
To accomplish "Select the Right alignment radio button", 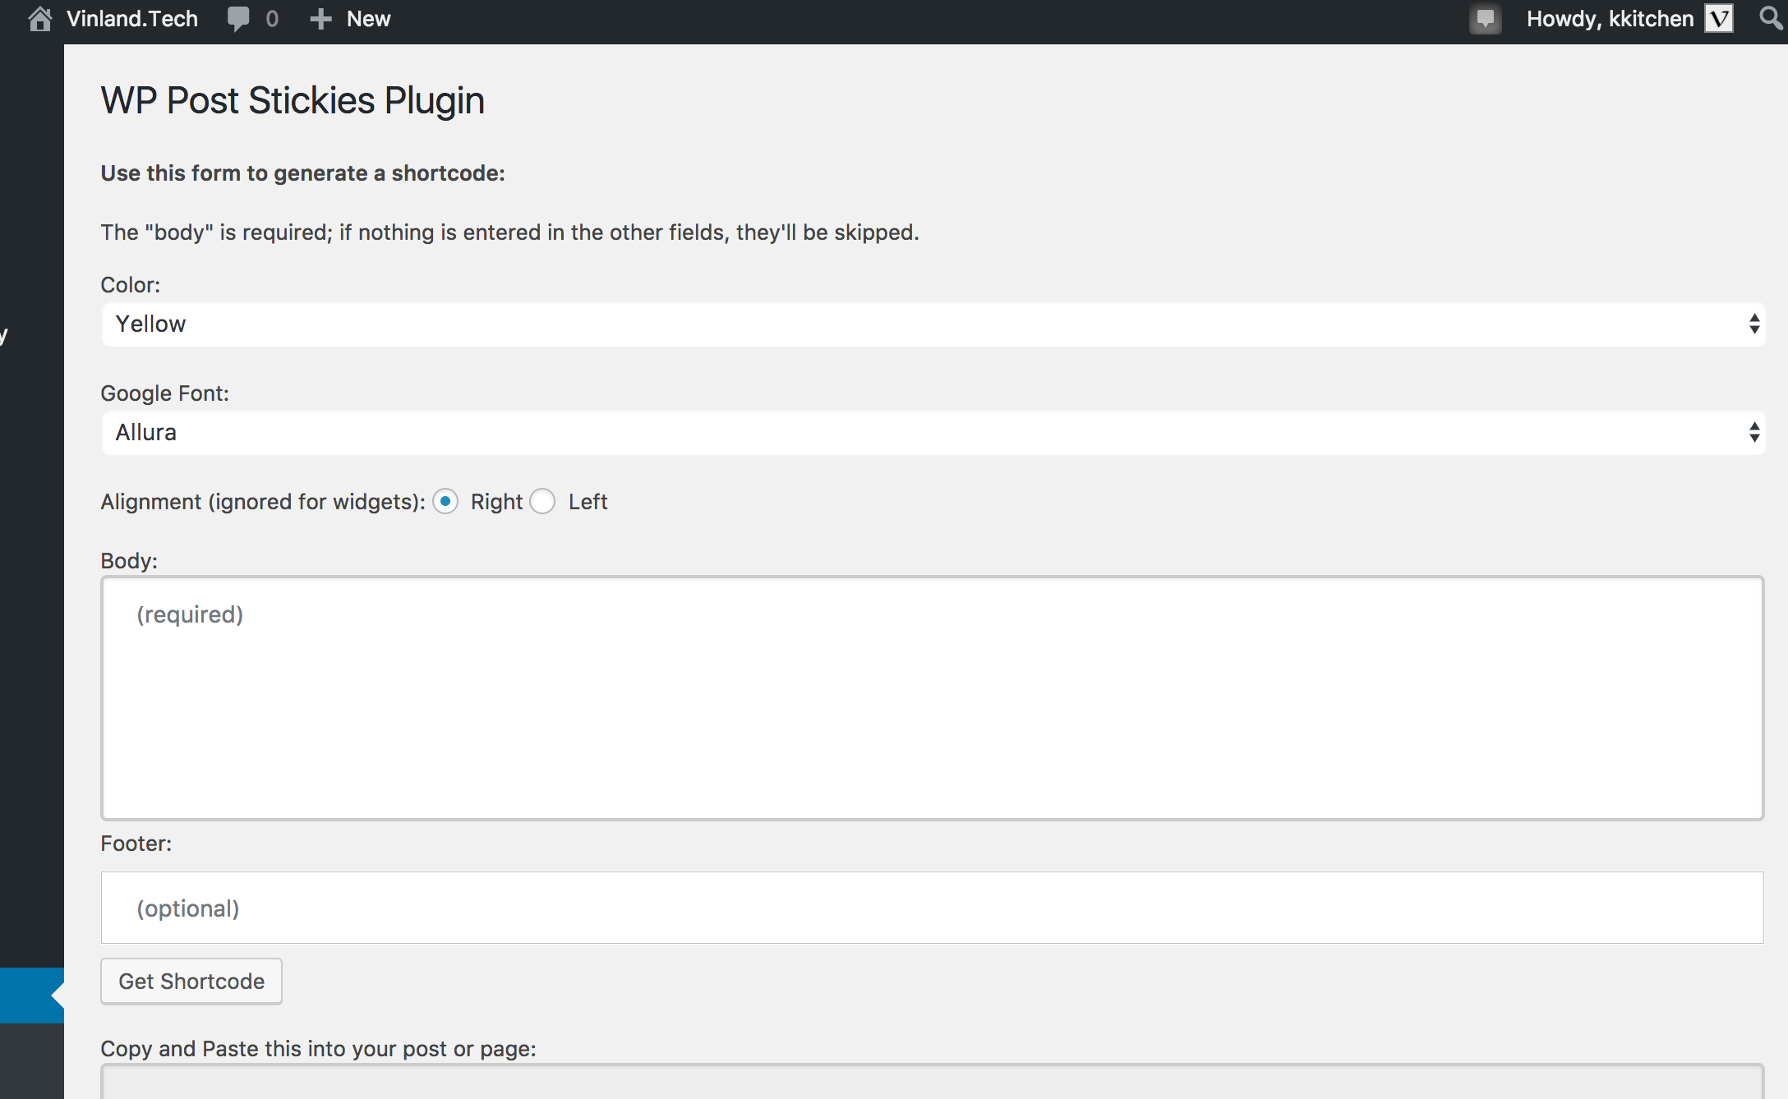I will [445, 501].
